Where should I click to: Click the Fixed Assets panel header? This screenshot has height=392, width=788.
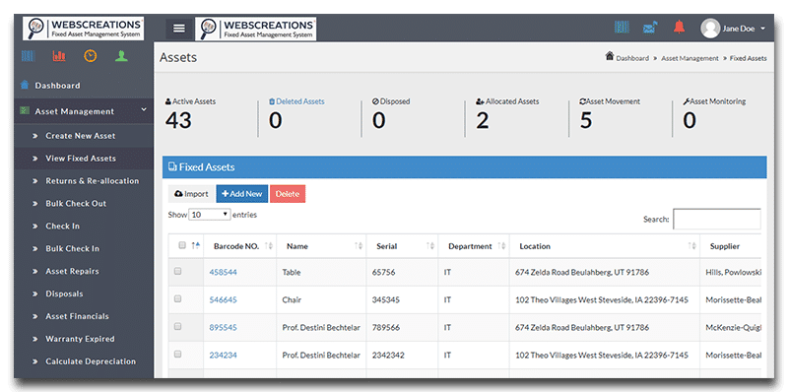coord(464,166)
